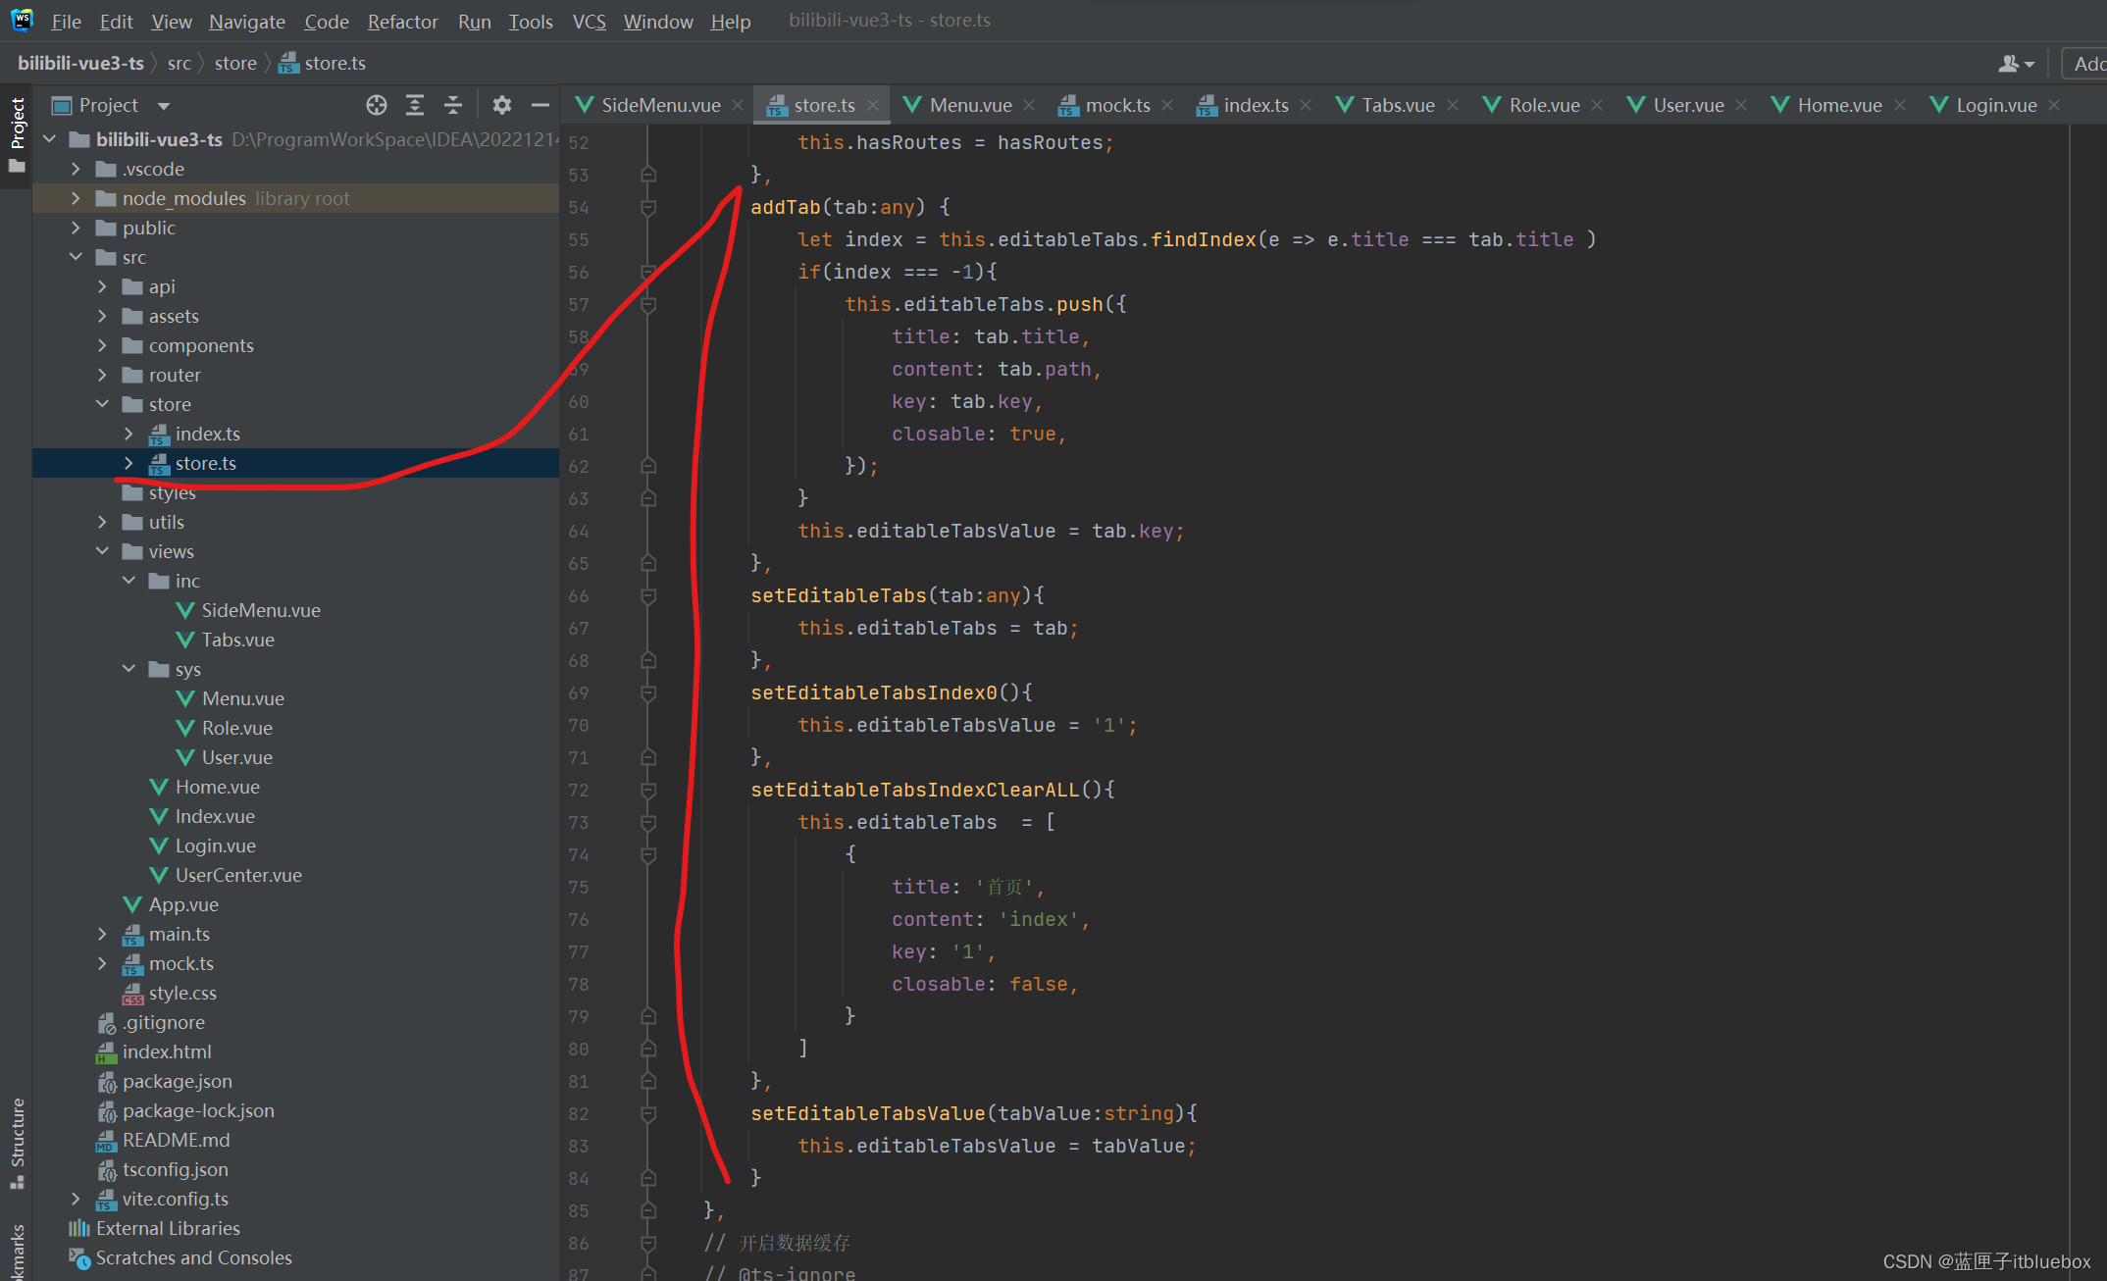
Task: Close the store.ts editor tab
Action: point(873,105)
